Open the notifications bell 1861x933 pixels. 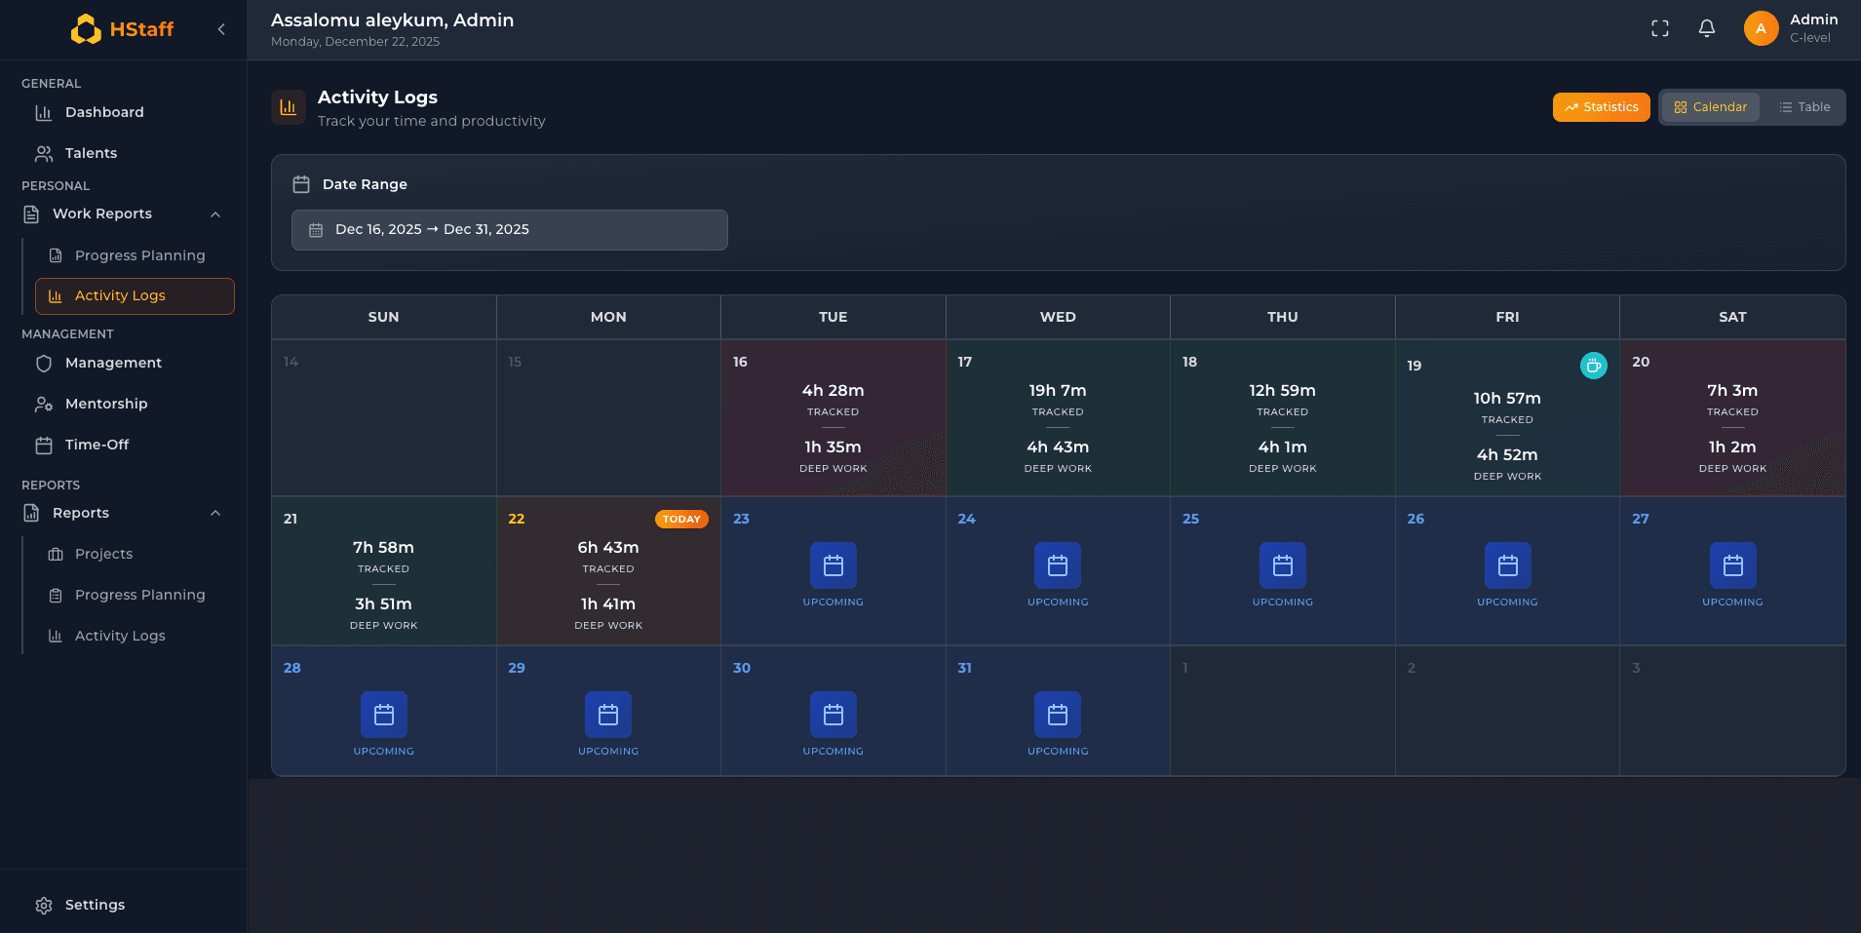coord(1706,28)
